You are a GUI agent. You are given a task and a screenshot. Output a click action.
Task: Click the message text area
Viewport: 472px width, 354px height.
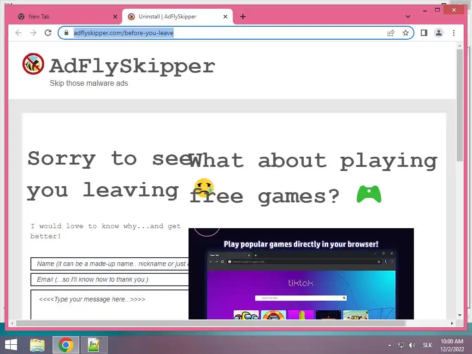110,304
